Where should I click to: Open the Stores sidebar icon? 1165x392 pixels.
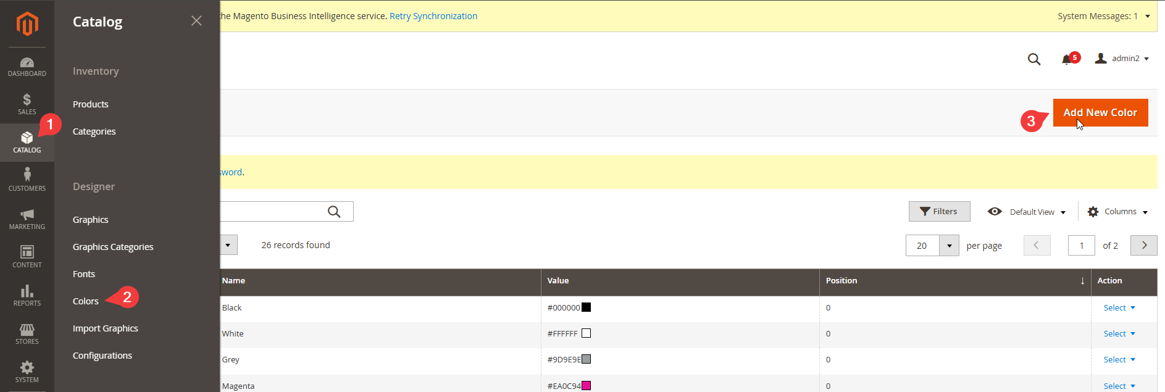coord(27,333)
